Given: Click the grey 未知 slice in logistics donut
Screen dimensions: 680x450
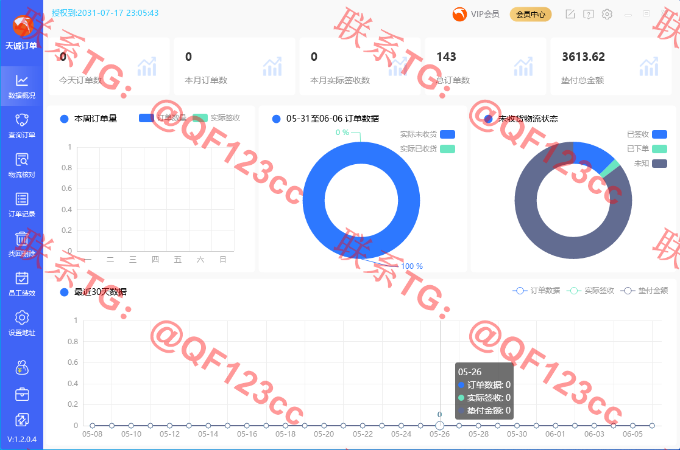Looking at the screenshot, I should pos(526,201).
